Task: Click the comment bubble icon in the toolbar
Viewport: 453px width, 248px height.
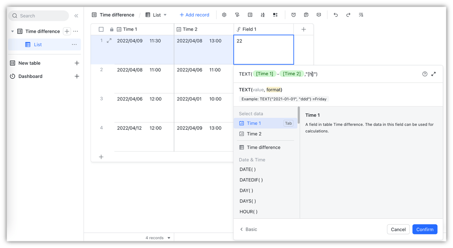Action: pos(319,15)
